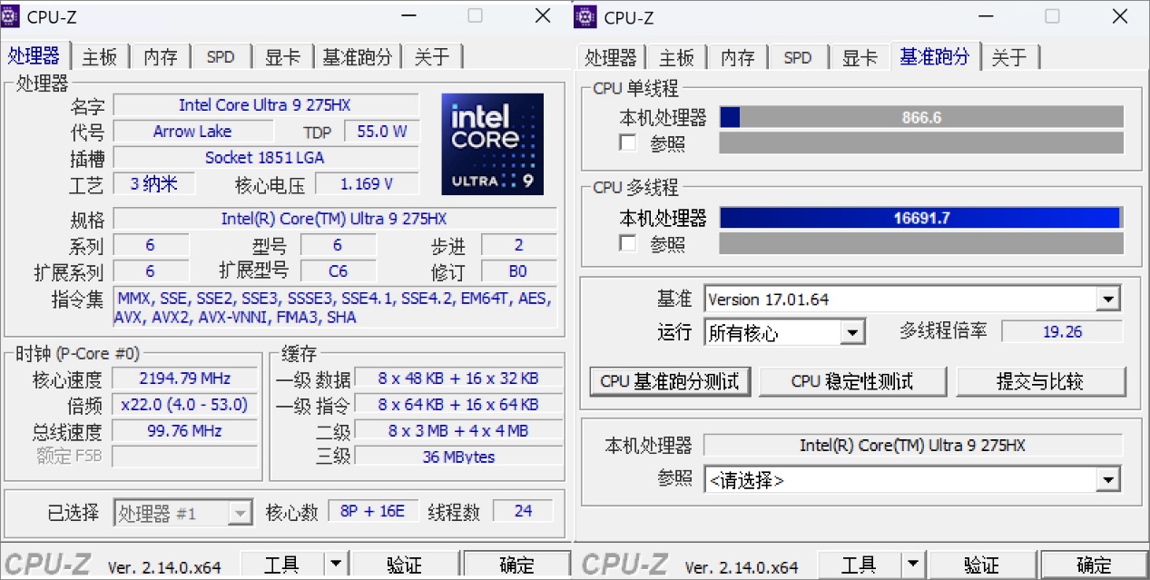Click the multi-thread score bar 16691.7
This screenshot has height=580, width=1150.
tap(921, 218)
